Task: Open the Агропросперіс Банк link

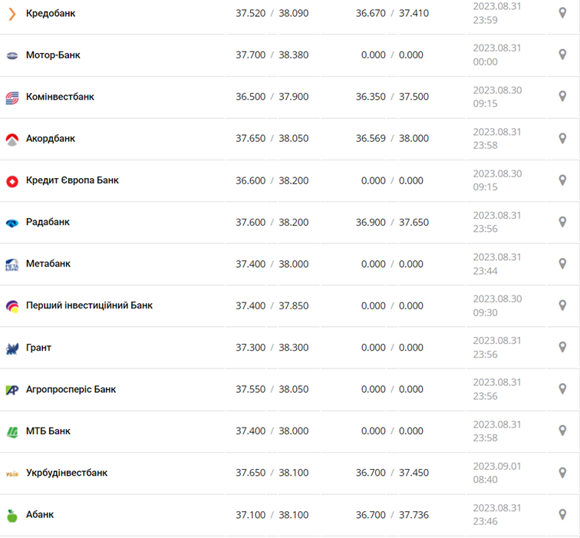Action: (x=71, y=389)
